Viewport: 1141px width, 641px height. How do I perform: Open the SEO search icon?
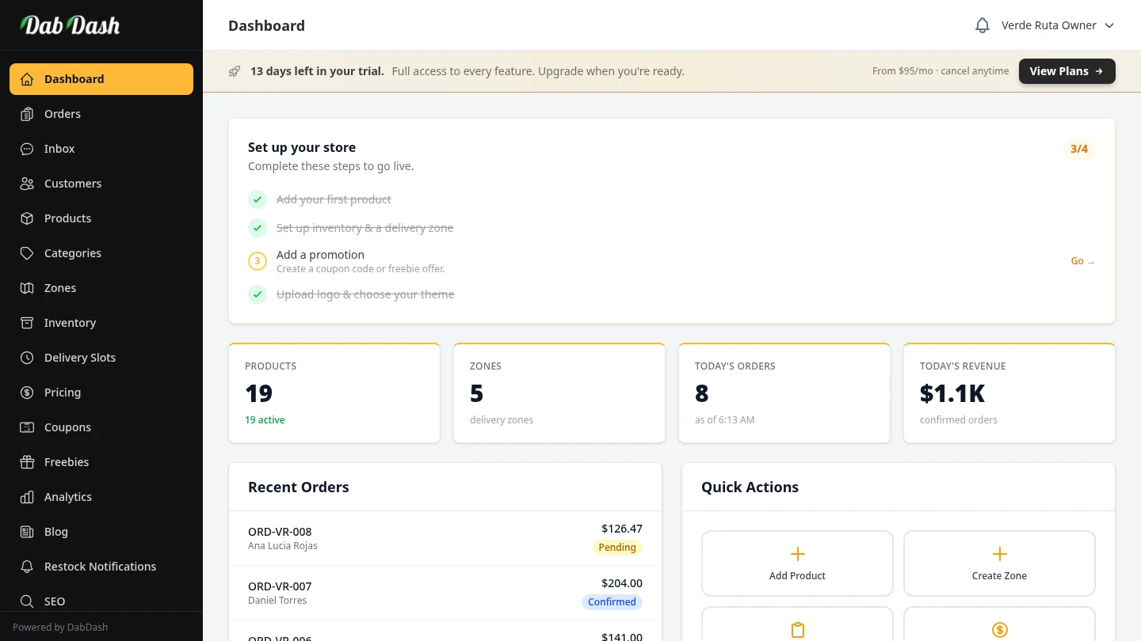pyautogui.click(x=27, y=601)
